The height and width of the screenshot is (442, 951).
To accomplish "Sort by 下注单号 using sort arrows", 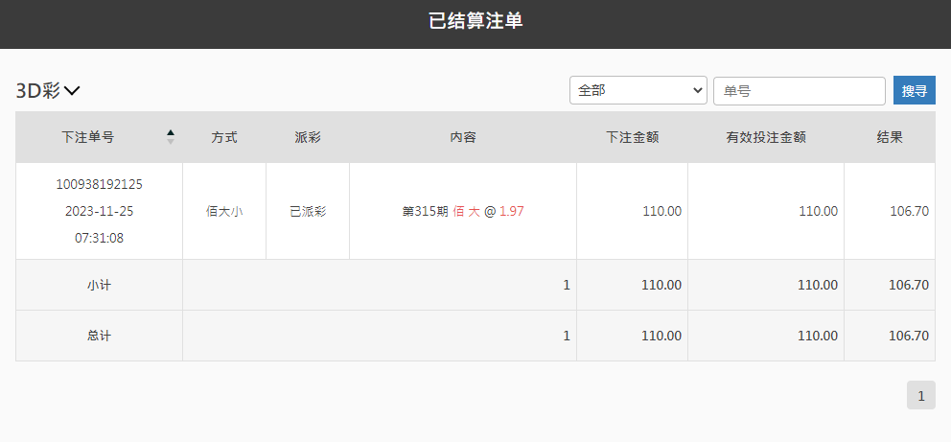I will pyautogui.click(x=171, y=137).
